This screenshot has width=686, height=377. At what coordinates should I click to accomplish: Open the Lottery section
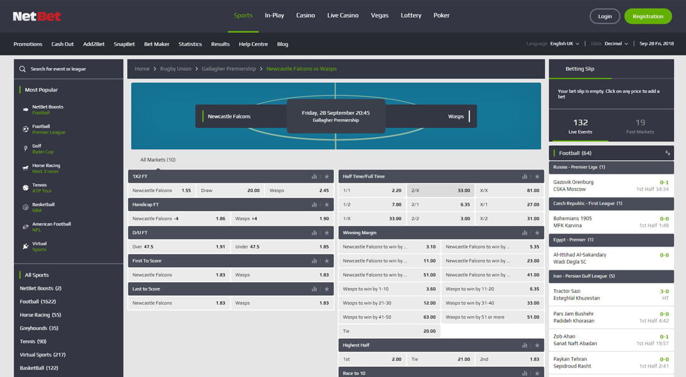(x=410, y=15)
